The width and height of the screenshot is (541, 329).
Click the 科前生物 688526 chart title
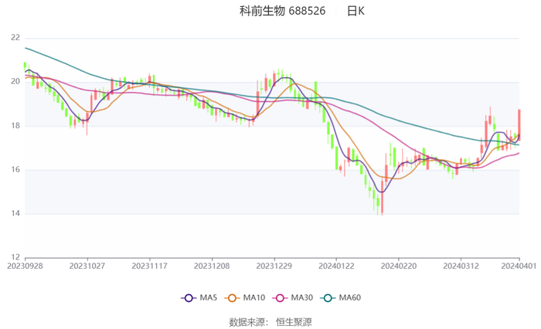282,11
